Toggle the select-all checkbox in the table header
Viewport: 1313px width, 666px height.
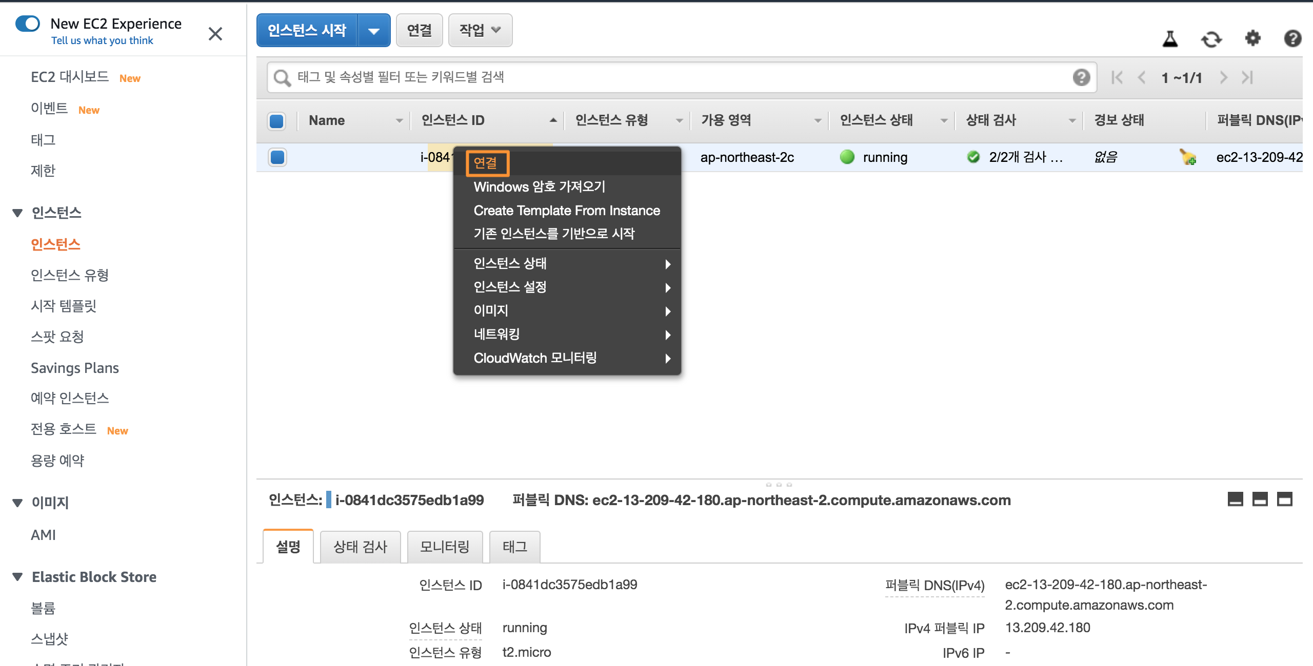[276, 121]
